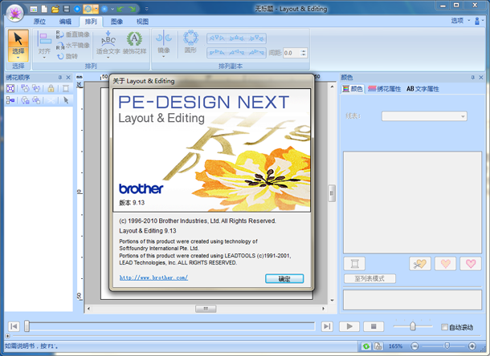This screenshot has height=356, width=490.
Task: Switch to the 颜色 tab in right panel
Action: click(353, 89)
